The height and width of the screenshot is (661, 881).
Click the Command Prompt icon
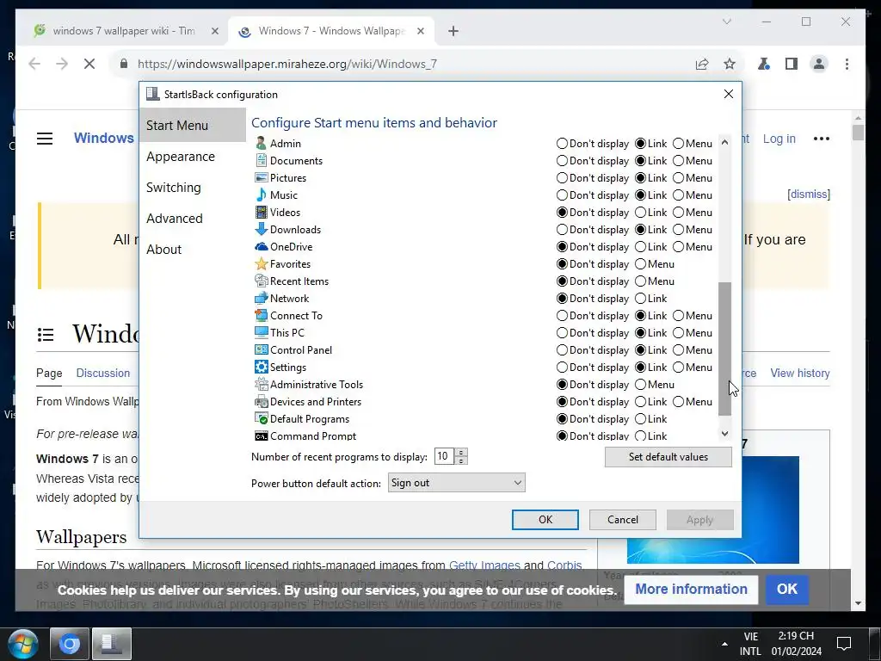coord(261,436)
